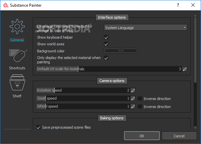Click pencil edit icon for Default UV scale
The width and height of the screenshot is (201, 144).
point(185,69)
